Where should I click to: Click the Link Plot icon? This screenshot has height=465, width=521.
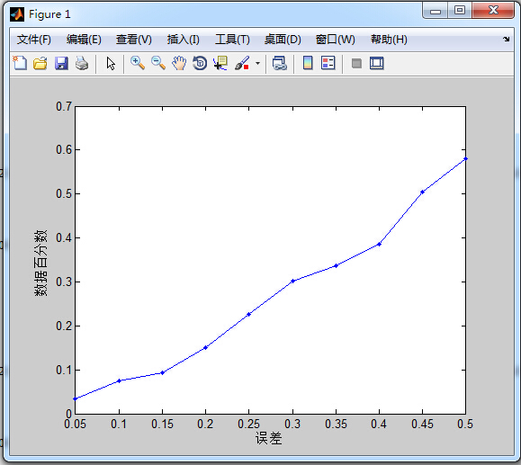click(280, 63)
